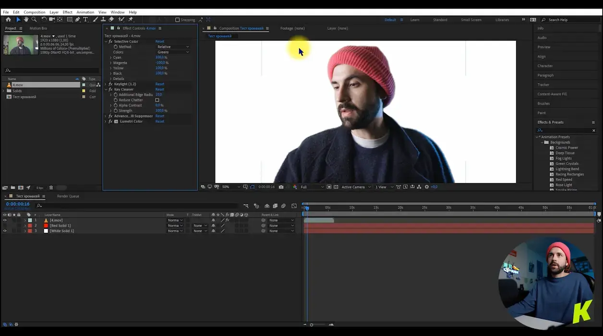Screen dimensions: 603x336
Task: Switch to the Render Queue tab
Action: click(68, 196)
